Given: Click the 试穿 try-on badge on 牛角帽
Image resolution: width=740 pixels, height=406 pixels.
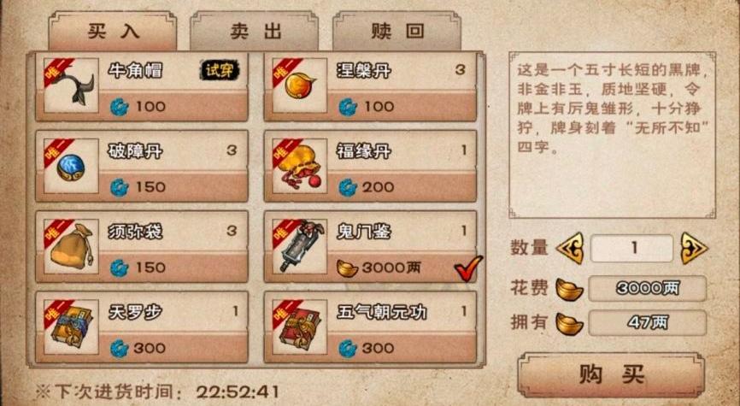Looking at the screenshot, I should coord(220,71).
